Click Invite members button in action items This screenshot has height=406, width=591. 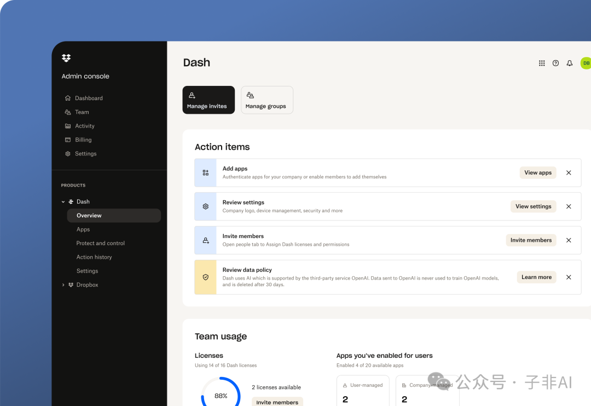tap(531, 240)
